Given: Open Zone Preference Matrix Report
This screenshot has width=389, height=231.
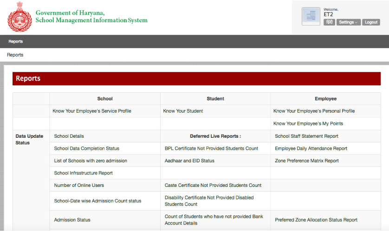Looking at the screenshot, I should coord(307,160).
